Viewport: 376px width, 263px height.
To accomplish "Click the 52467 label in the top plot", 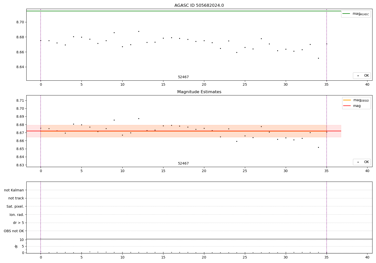I will point(183,77).
